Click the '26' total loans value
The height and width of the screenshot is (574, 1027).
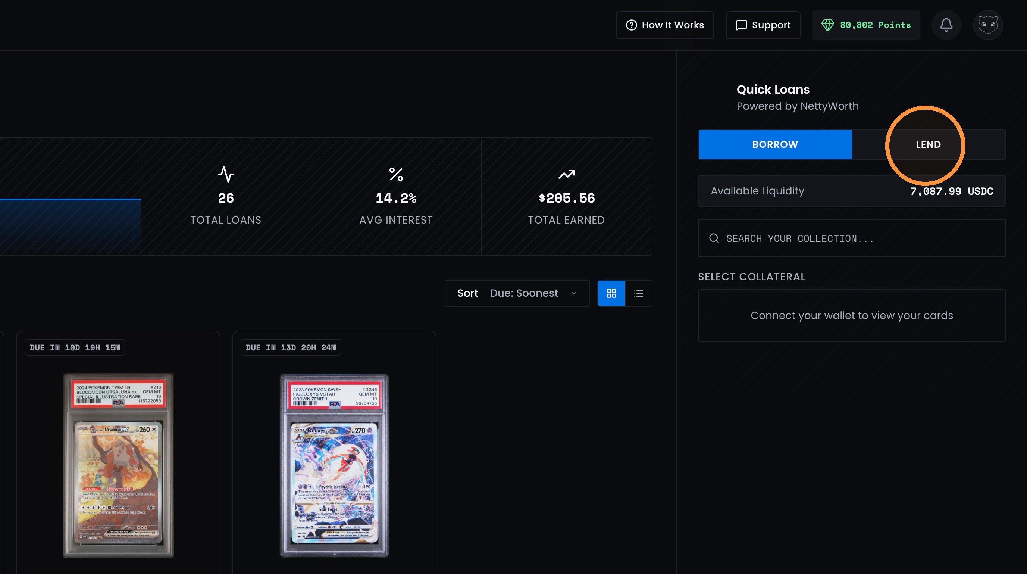(226, 198)
